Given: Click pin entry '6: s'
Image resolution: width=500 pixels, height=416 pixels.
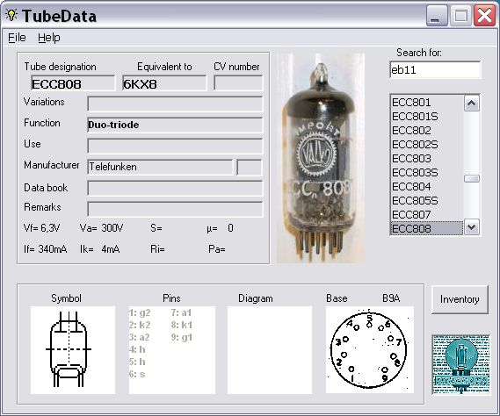Looking at the screenshot, I should (137, 374).
